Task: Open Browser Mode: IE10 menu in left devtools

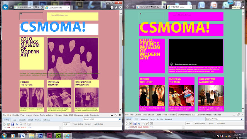Action: (x=64, y=115)
